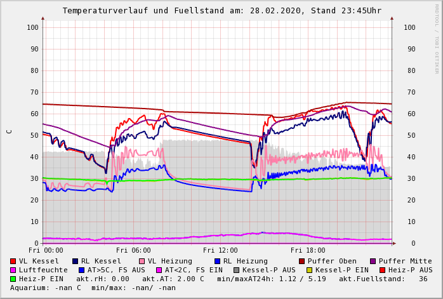
Task: Click the red Heiz-P AUS swatch
Action: (x=382, y=270)
